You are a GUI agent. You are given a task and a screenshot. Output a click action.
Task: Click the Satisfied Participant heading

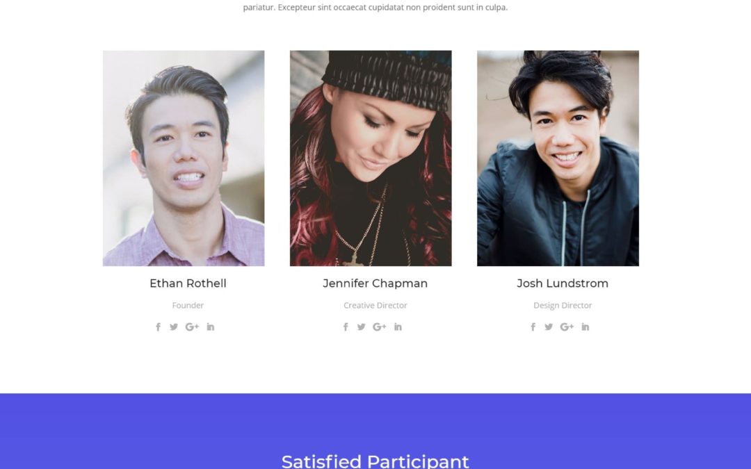(x=375, y=461)
